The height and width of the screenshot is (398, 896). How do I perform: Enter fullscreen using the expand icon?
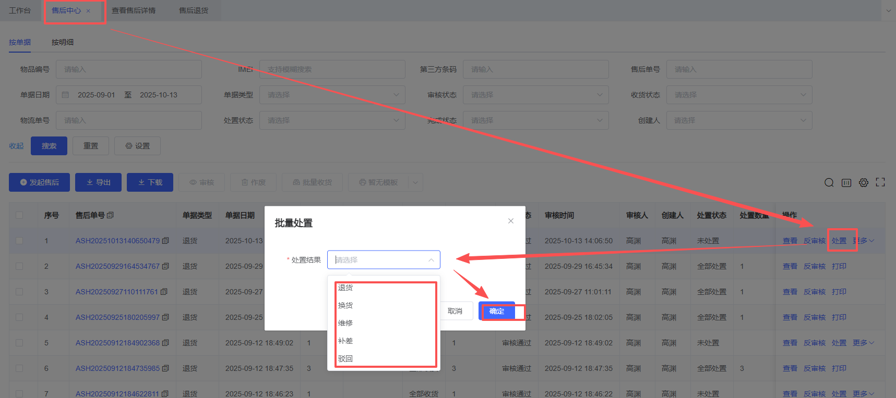tap(880, 182)
